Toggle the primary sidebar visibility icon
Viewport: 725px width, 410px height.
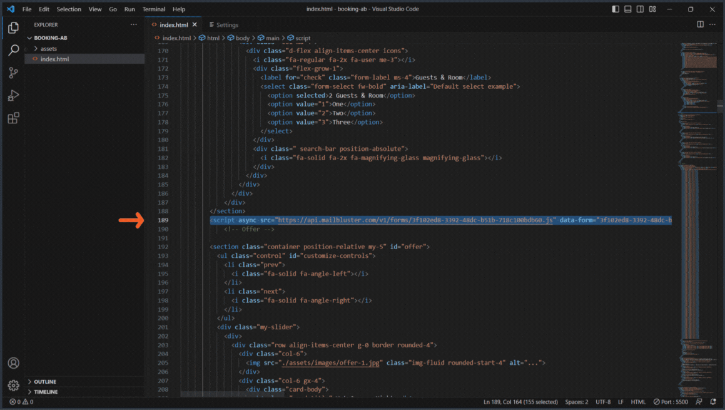615,9
